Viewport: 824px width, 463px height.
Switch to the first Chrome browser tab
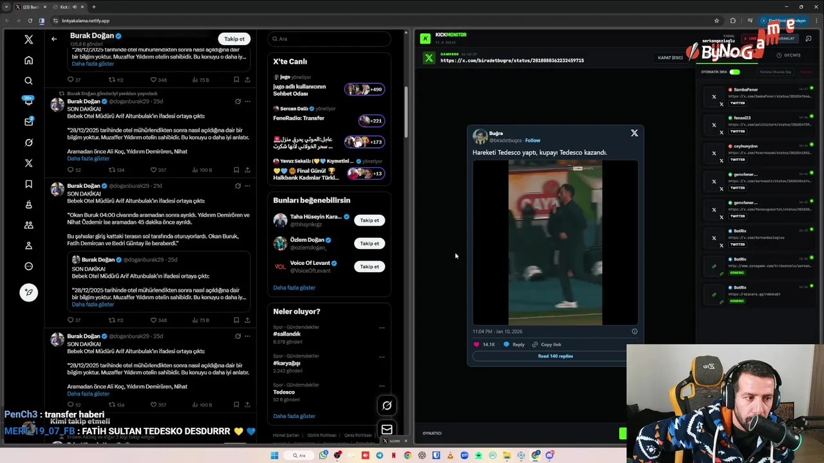(x=32, y=6)
